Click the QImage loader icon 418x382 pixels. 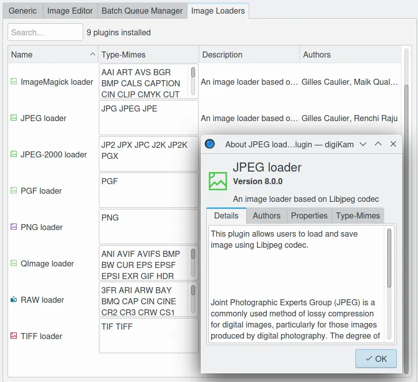coord(14,263)
